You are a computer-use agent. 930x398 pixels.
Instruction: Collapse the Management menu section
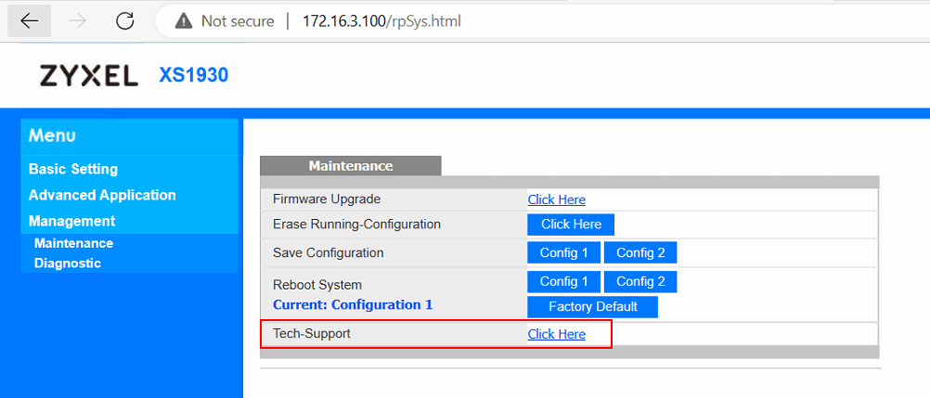coord(71,221)
